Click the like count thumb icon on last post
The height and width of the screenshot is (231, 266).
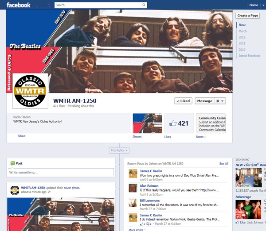[142, 224]
